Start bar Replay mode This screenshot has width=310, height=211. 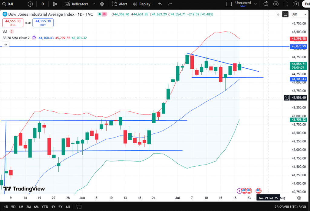point(142,4)
